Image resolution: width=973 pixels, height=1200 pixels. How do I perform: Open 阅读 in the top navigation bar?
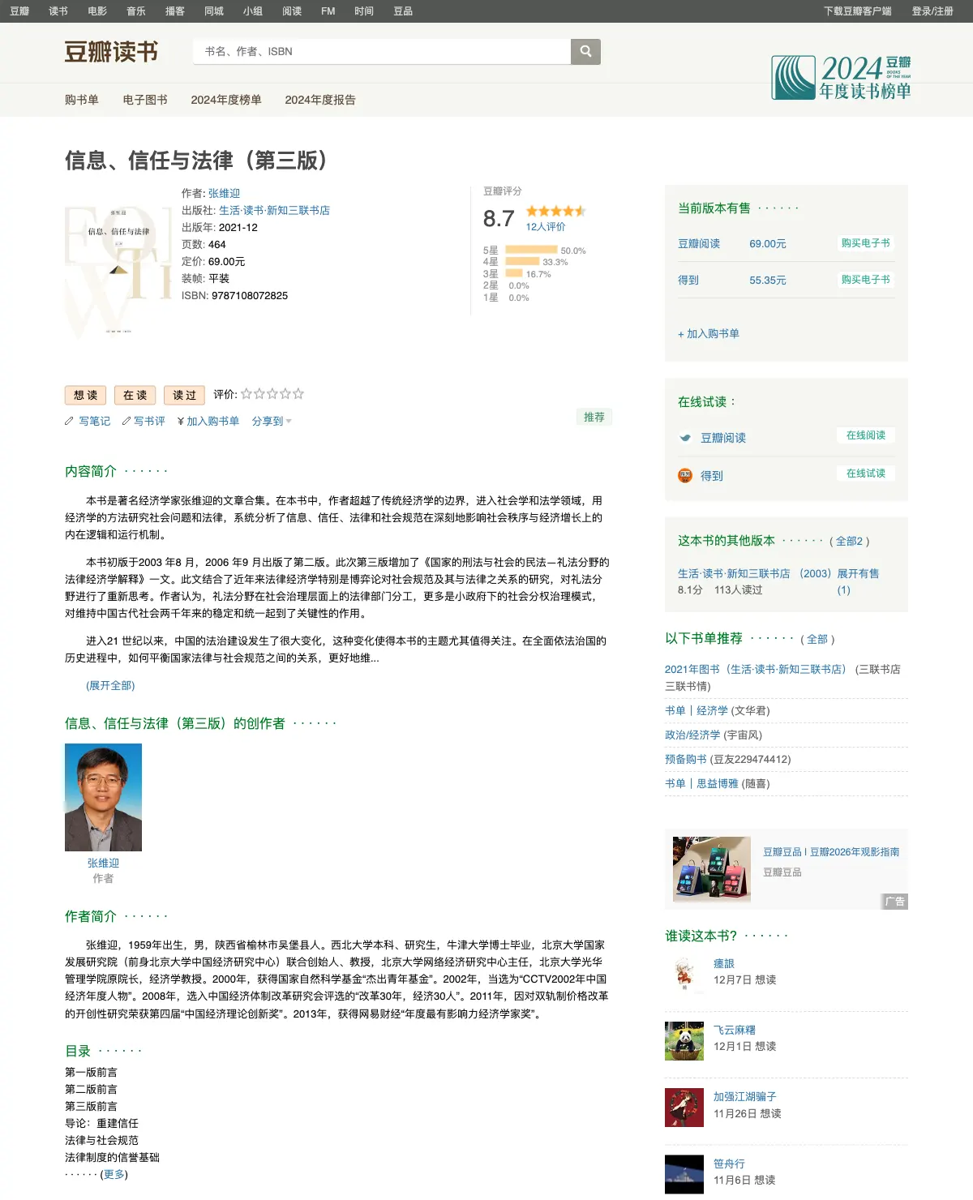pos(292,11)
